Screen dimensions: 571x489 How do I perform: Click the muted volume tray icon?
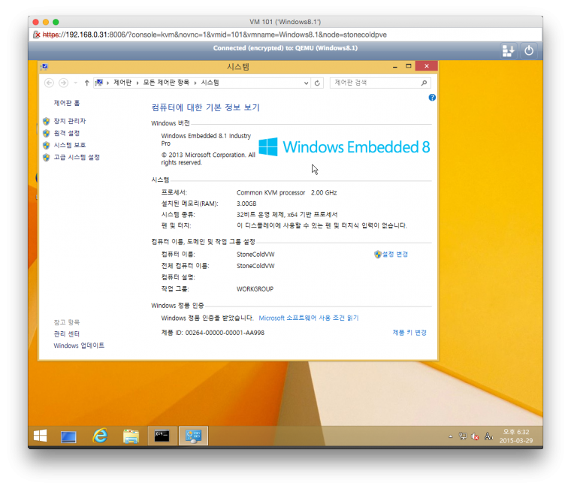475,436
